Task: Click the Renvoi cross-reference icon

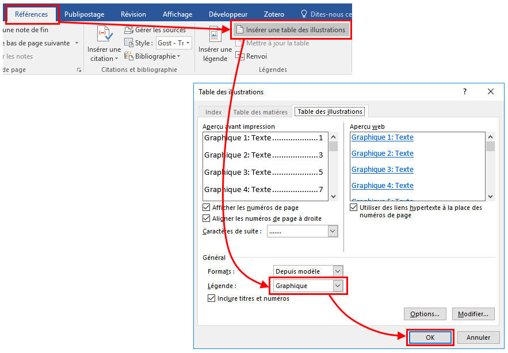Action: pos(240,56)
